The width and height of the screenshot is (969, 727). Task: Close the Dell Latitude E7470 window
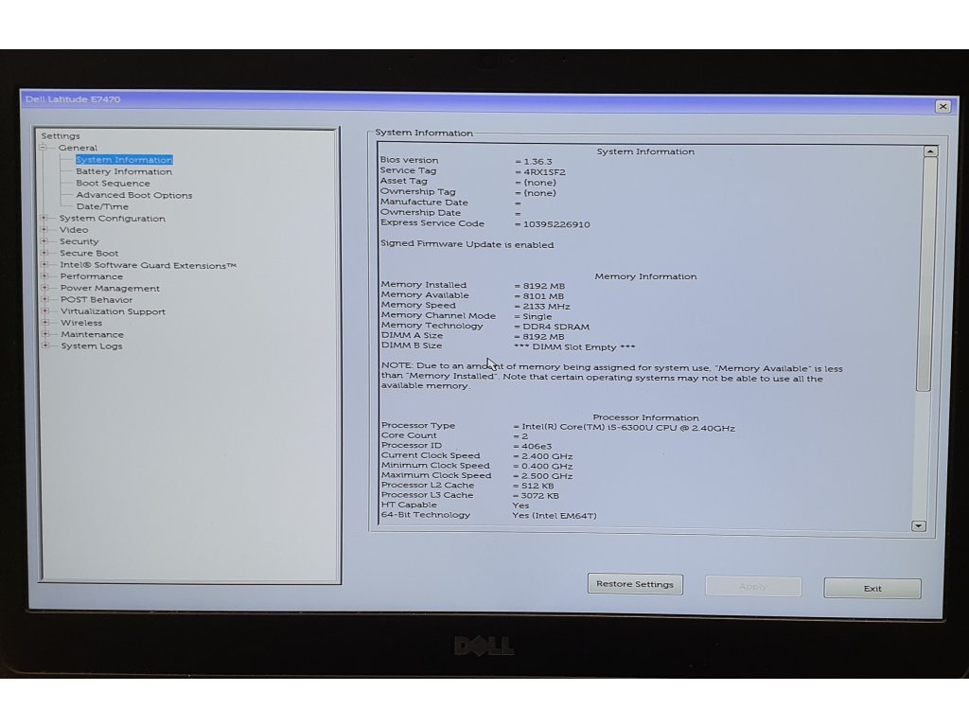pyautogui.click(x=943, y=106)
